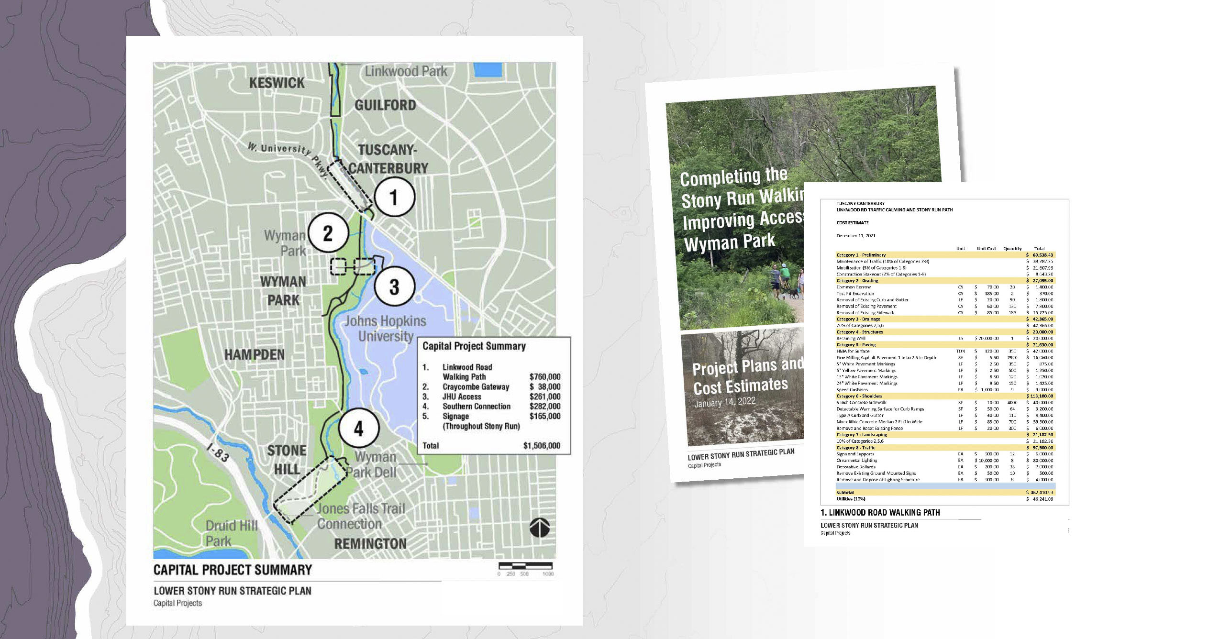The image size is (1220, 639).
Task: Click the Unit Cost column header
Action: pos(986,248)
